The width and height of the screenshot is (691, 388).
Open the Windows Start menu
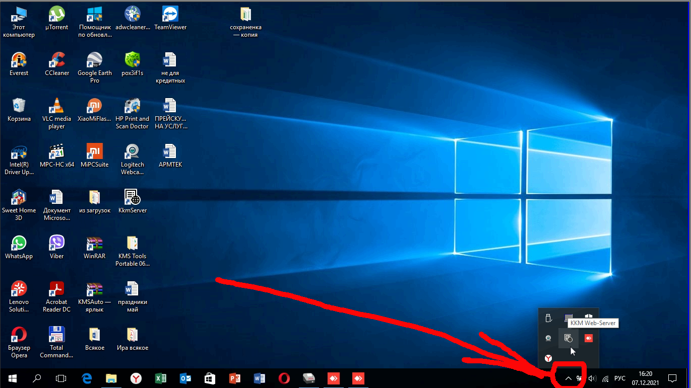tap(12, 378)
